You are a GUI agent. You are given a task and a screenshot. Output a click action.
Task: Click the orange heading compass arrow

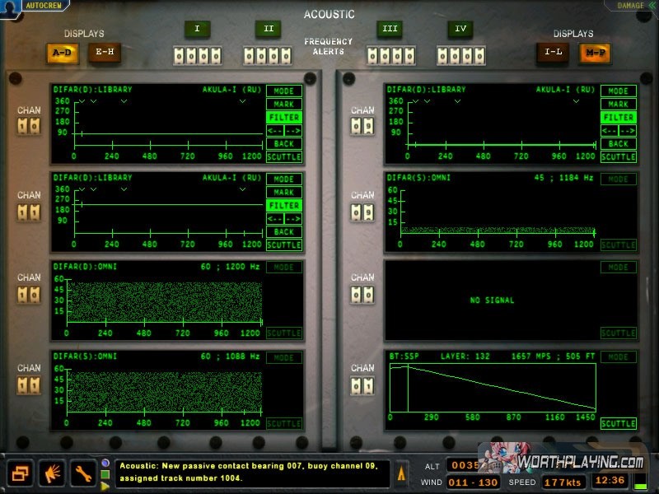coord(402,473)
